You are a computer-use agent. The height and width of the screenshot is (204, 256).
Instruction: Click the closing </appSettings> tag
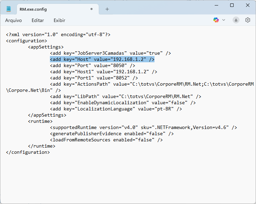[x=47, y=115]
